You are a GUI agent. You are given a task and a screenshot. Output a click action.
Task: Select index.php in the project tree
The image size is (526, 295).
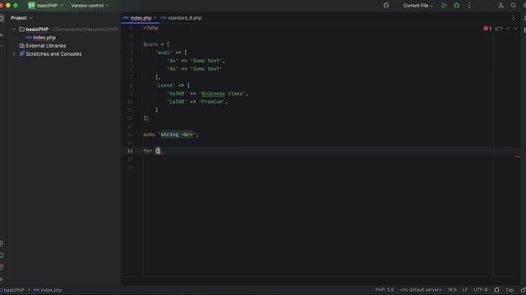pyautogui.click(x=44, y=38)
